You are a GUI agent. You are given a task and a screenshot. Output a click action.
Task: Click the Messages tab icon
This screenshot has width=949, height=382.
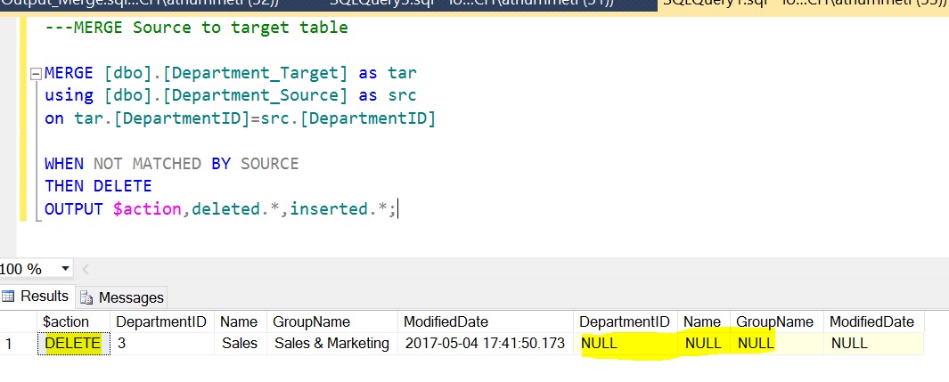pos(86,297)
